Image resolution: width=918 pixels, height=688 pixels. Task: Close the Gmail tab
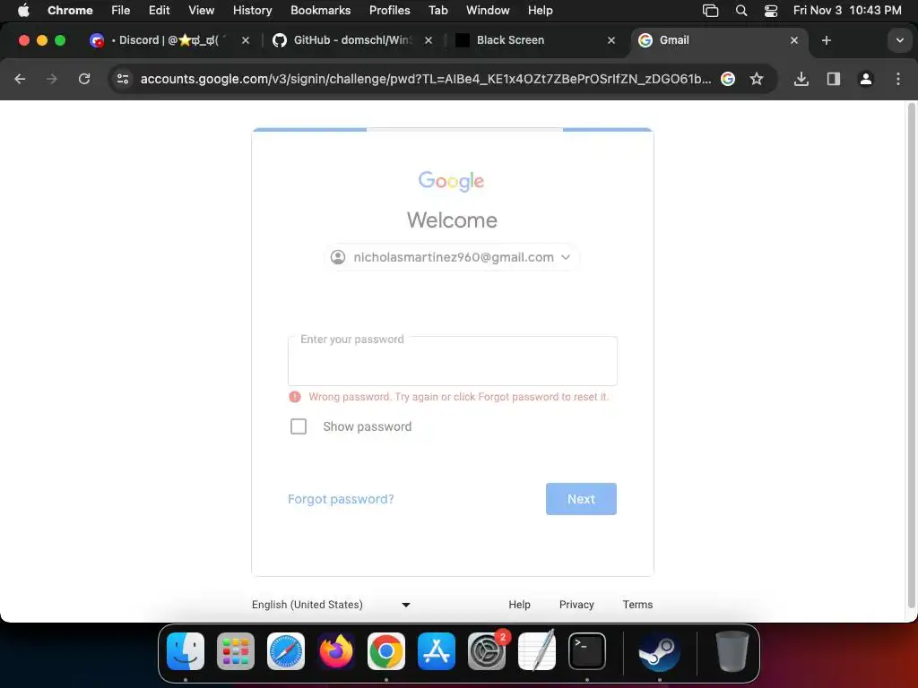(x=794, y=40)
